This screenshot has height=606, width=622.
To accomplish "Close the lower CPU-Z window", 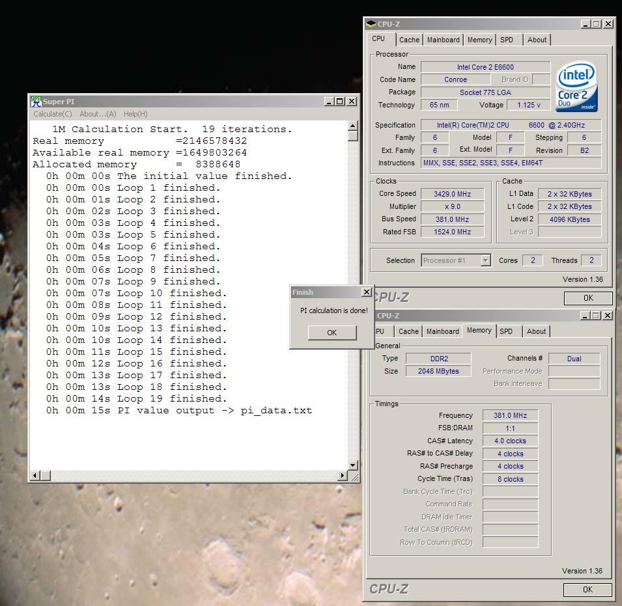I will pyautogui.click(x=607, y=316).
